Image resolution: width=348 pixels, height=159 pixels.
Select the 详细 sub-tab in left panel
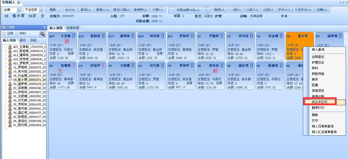click(x=33, y=40)
